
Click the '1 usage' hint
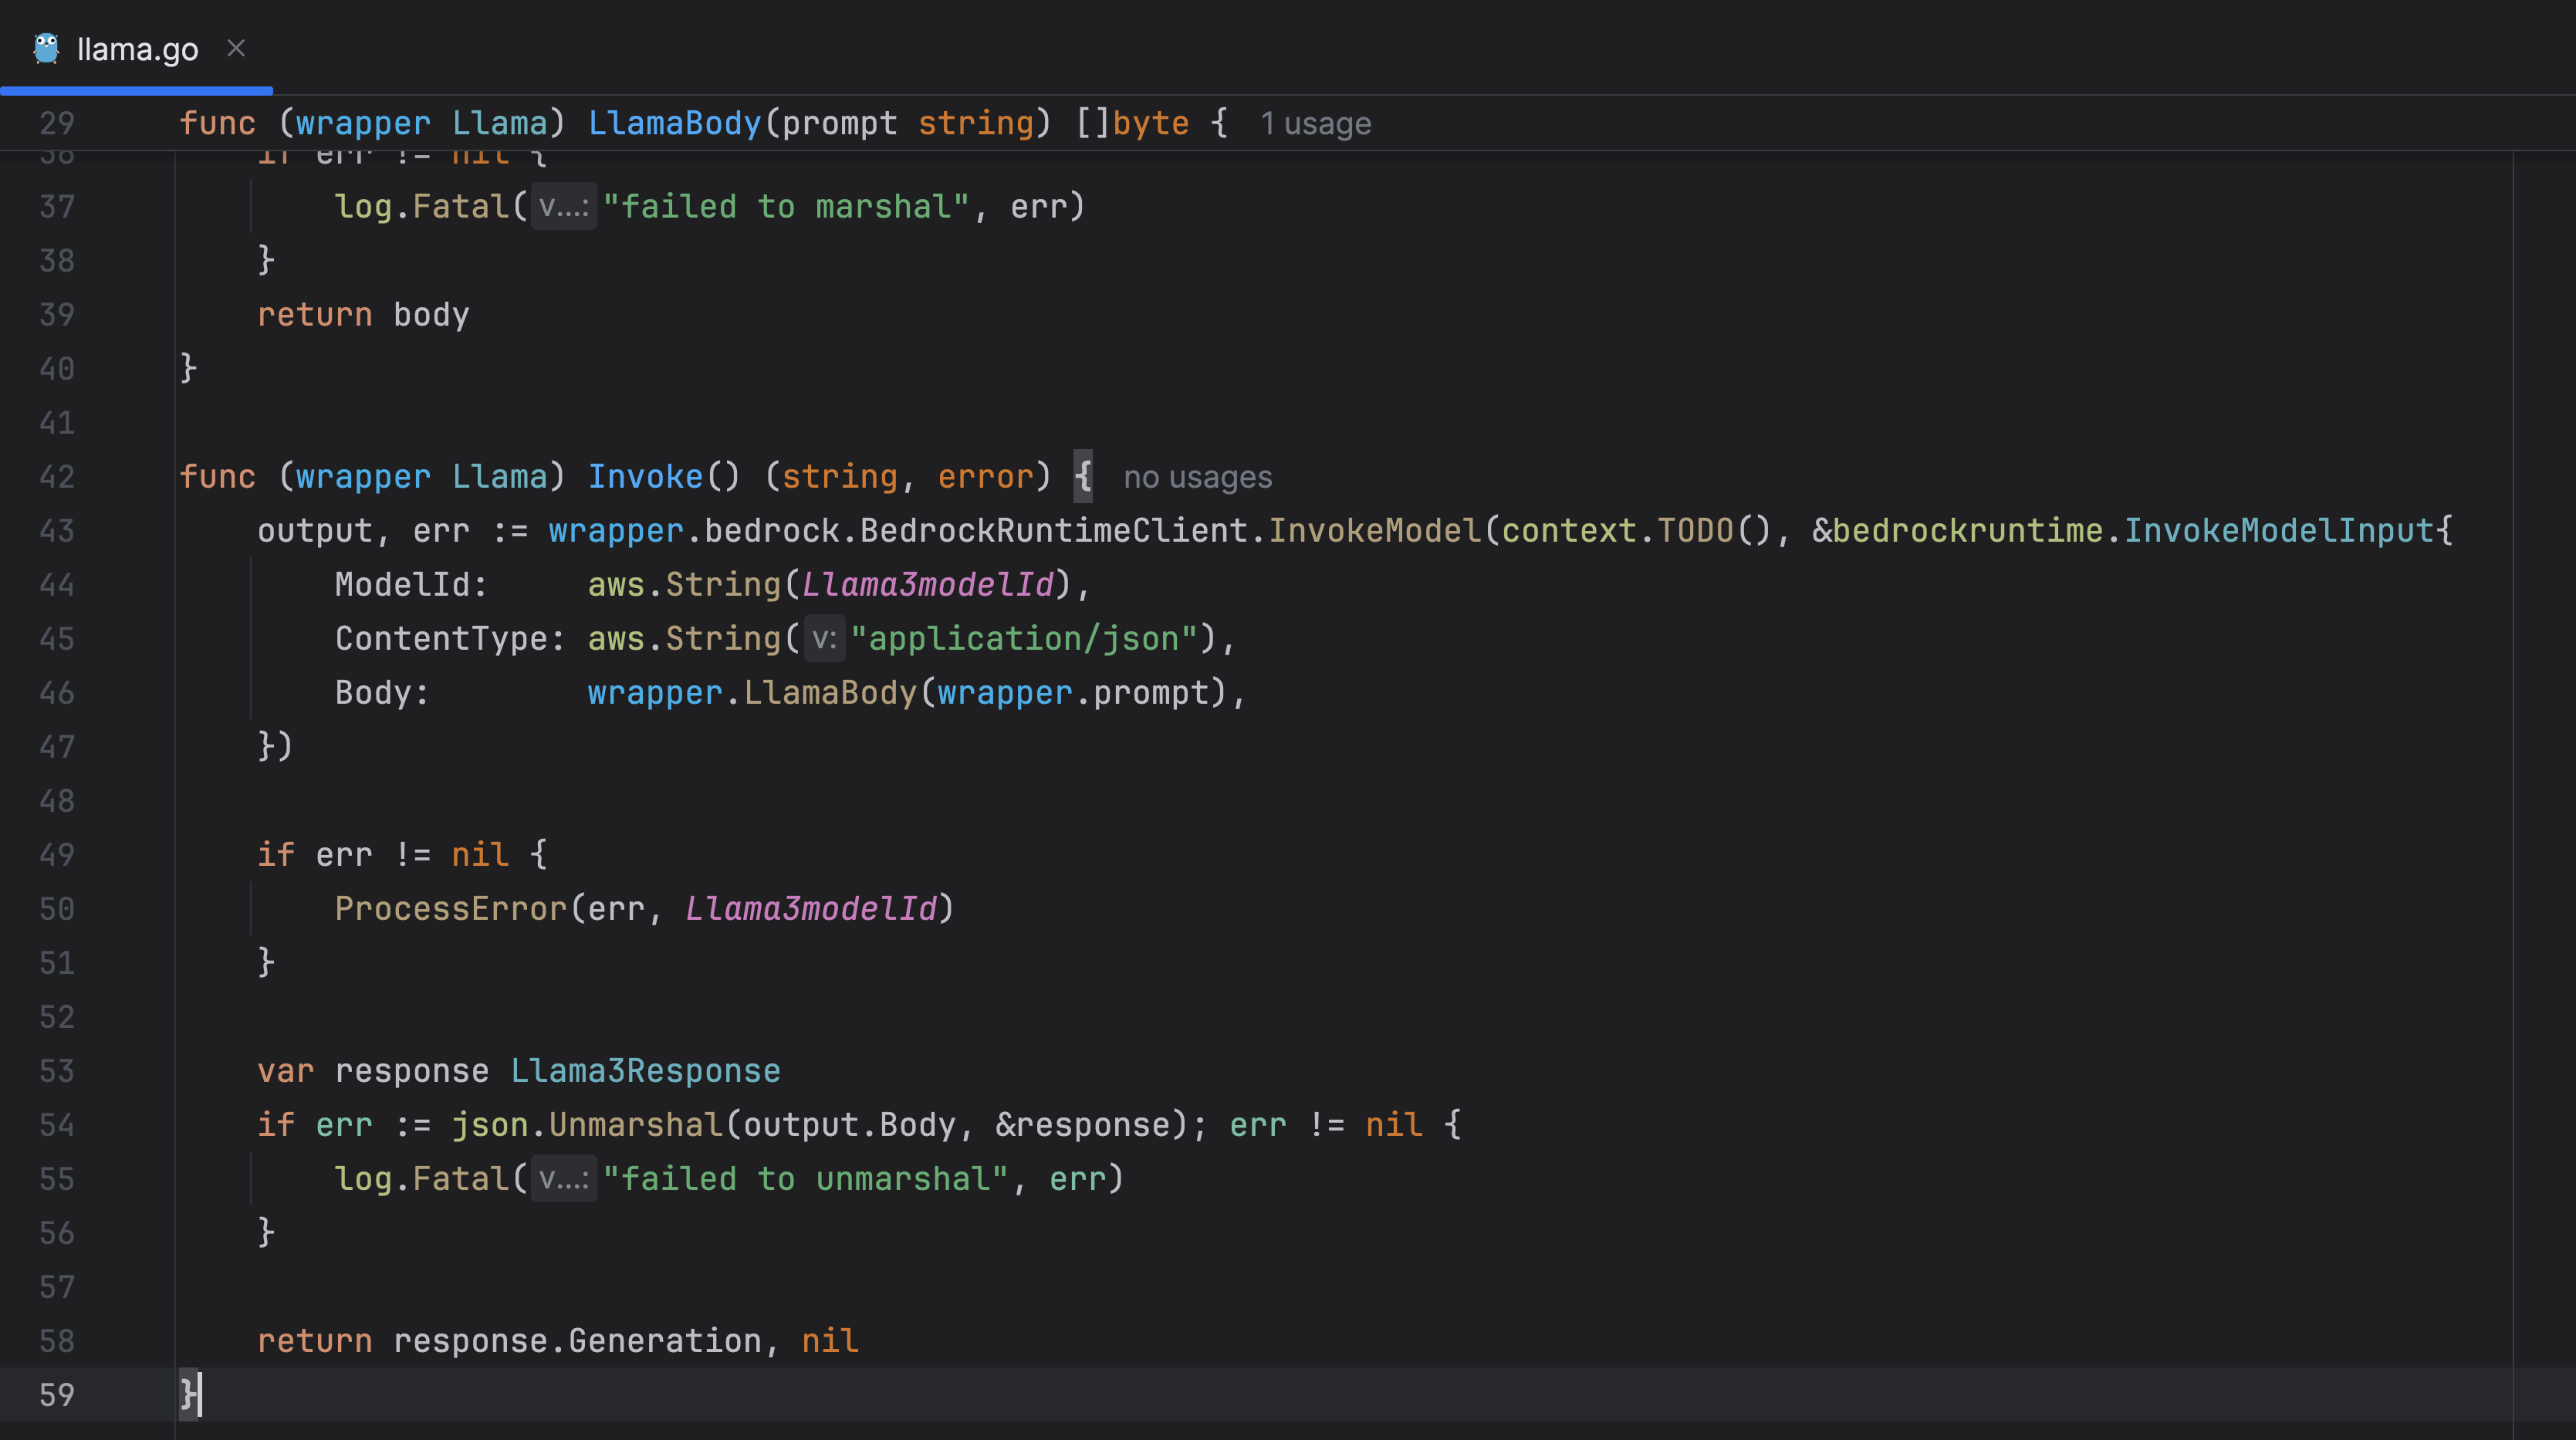pyautogui.click(x=1315, y=124)
